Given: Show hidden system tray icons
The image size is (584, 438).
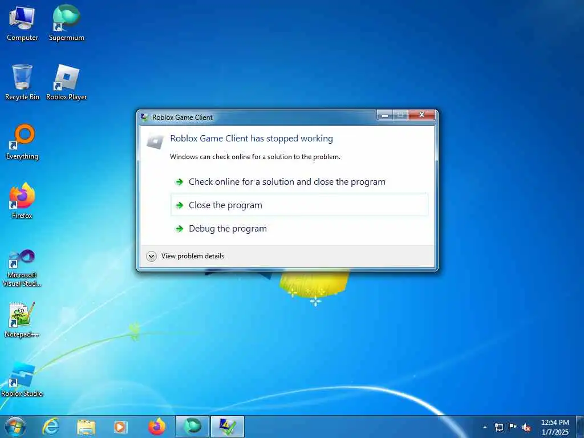Looking at the screenshot, I should (x=485, y=427).
